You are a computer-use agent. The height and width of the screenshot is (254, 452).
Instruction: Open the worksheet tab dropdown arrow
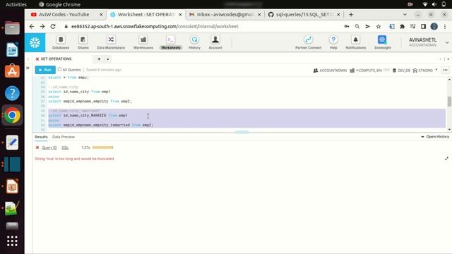(108, 59)
